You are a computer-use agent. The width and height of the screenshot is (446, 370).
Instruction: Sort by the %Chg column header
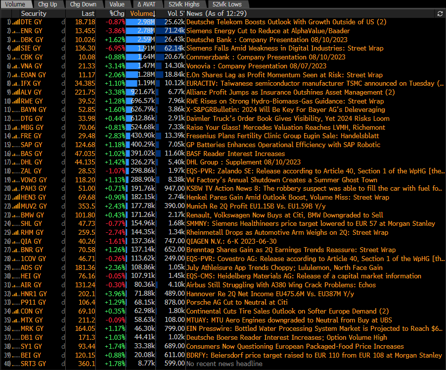click(x=117, y=14)
